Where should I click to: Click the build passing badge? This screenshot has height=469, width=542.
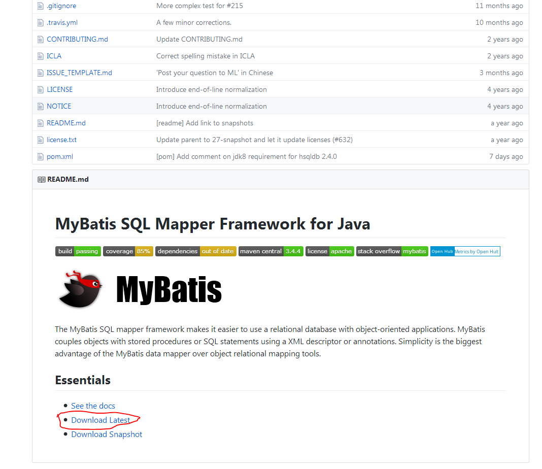pyautogui.click(x=78, y=251)
